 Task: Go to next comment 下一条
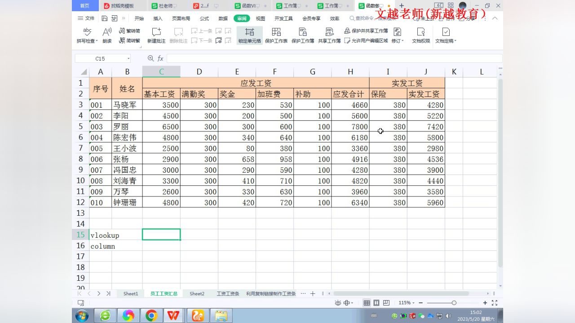[x=202, y=40]
